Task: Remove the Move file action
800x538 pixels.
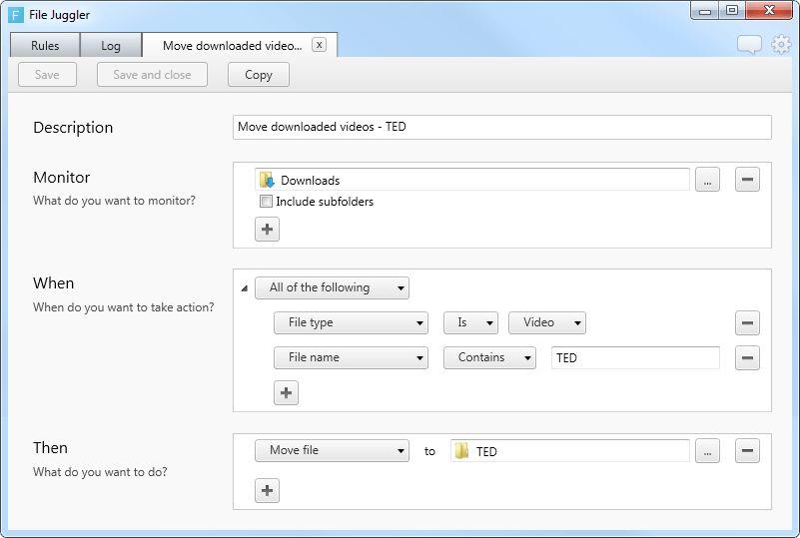Action: 747,451
